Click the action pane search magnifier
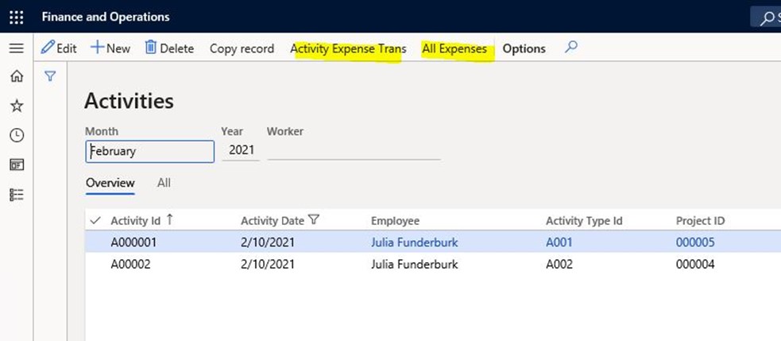This screenshot has width=781, height=341. point(570,48)
